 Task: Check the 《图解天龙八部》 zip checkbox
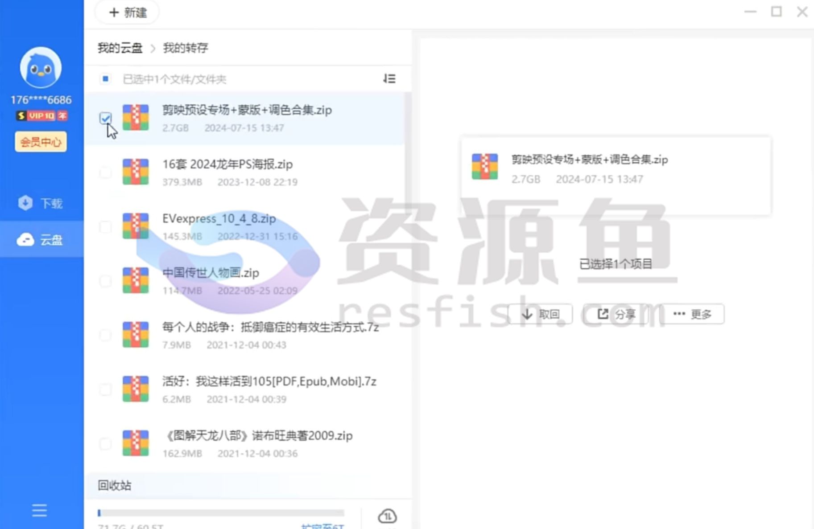[x=106, y=444]
